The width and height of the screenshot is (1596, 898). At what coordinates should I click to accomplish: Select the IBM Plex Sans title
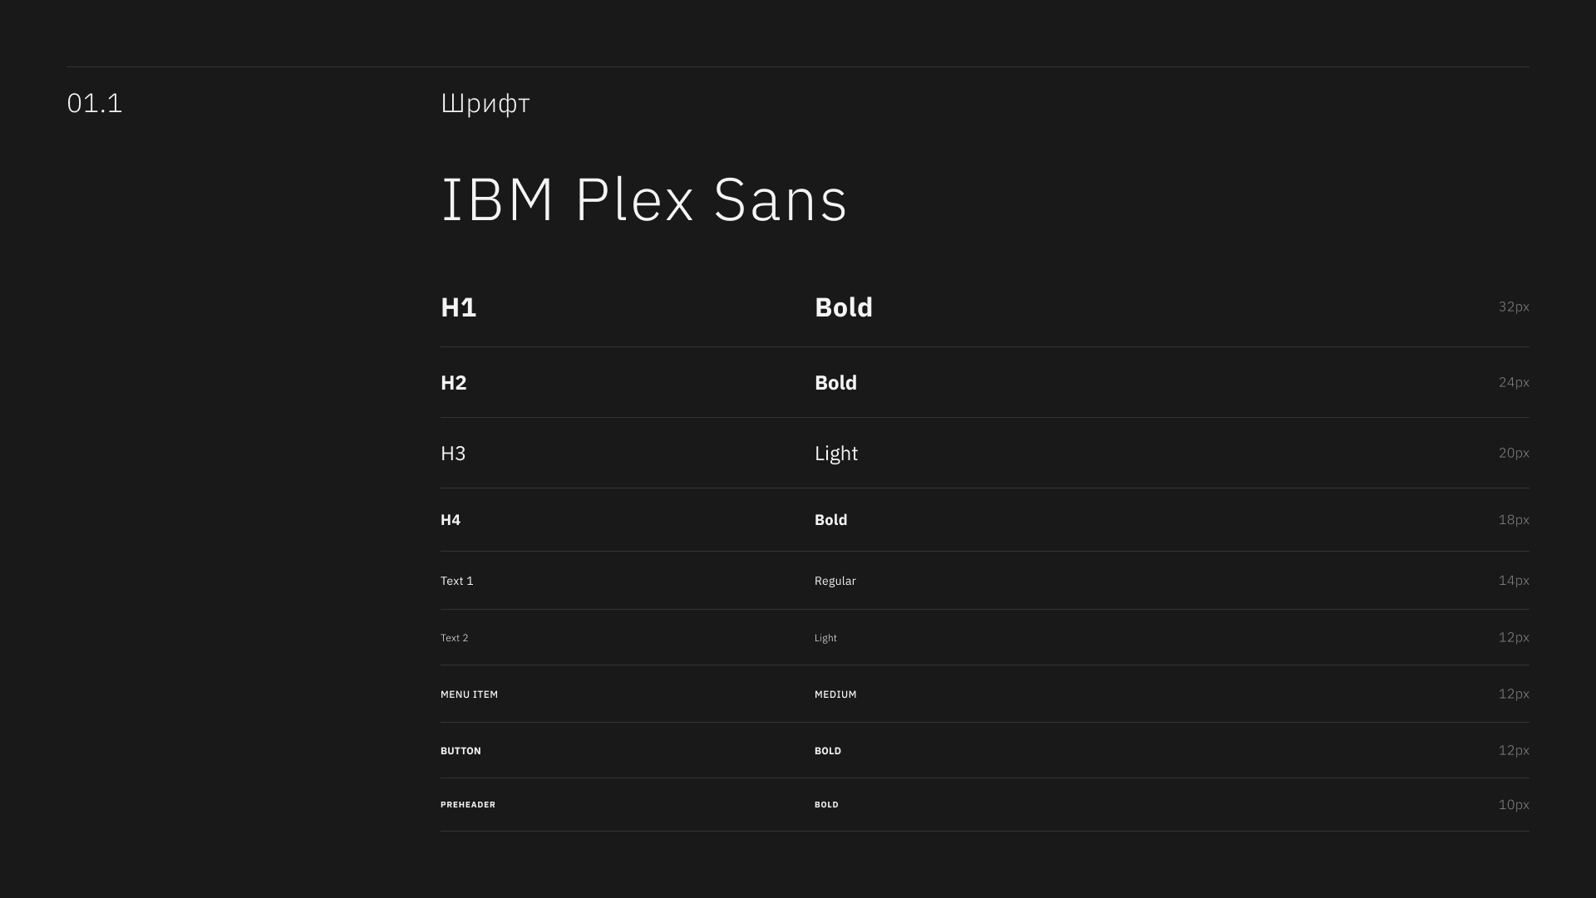[643, 200]
